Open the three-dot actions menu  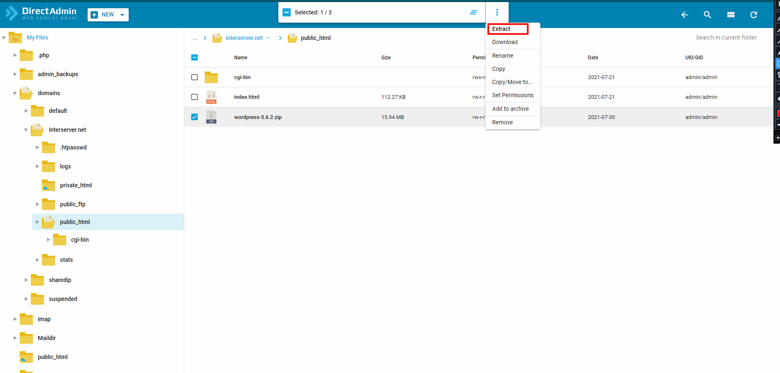pyautogui.click(x=497, y=12)
